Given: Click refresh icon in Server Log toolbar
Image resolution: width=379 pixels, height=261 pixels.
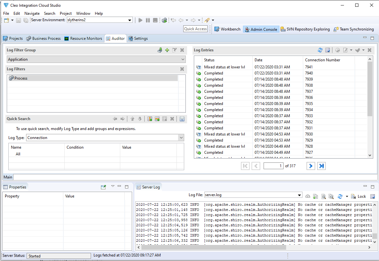Looking at the screenshot, I should pyautogui.click(x=340, y=196).
